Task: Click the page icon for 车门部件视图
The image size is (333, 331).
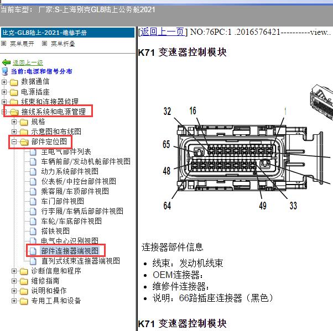Action: [x=33, y=201]
